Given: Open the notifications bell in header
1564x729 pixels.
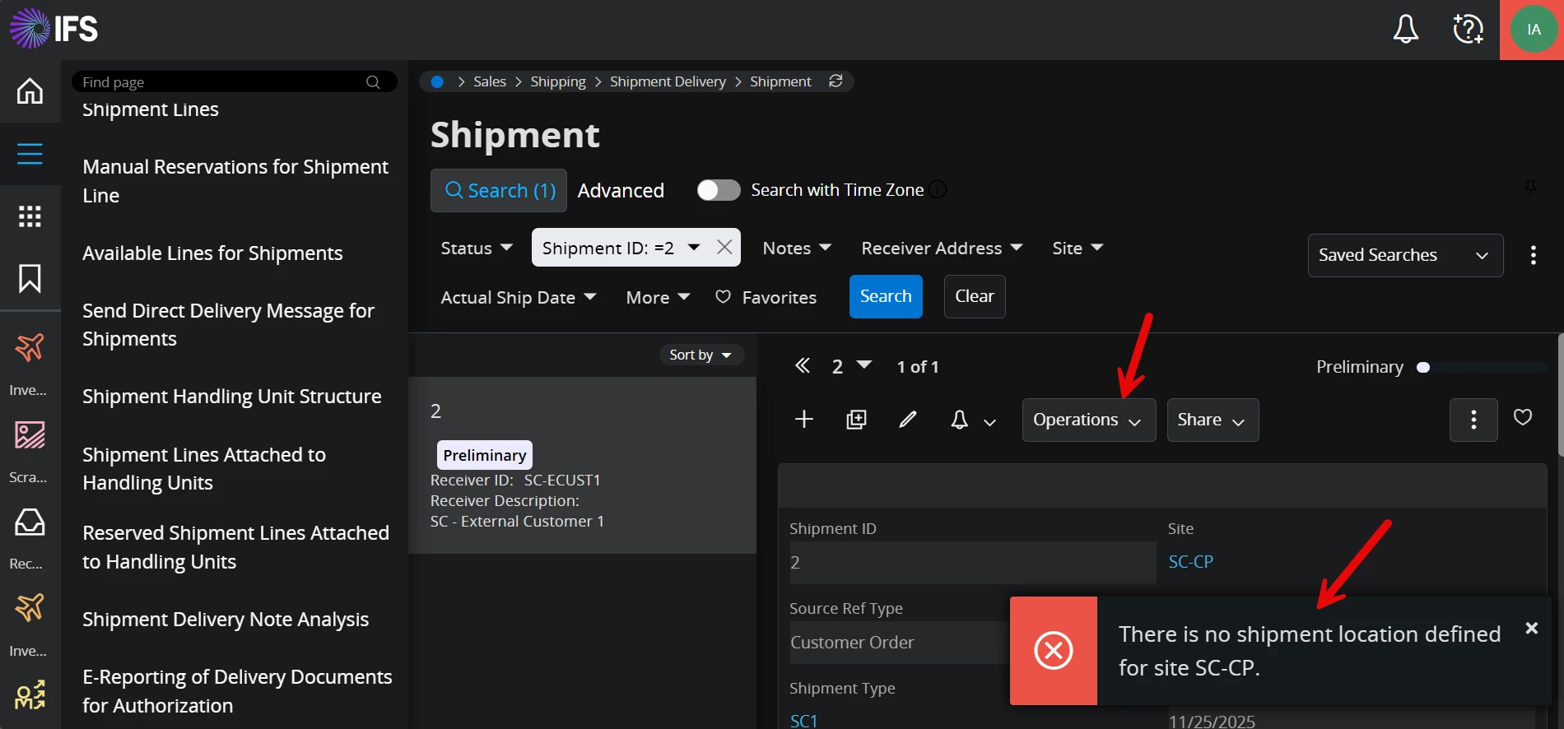Looking at the screenshot, I should point(1405,30).
